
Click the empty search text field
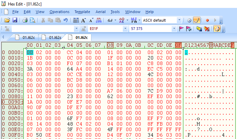[x=43, y=29]
